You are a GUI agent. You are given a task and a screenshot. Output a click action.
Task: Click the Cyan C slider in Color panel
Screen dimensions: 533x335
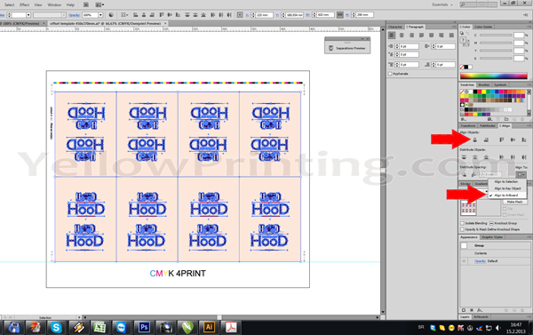tap(496, 35)
